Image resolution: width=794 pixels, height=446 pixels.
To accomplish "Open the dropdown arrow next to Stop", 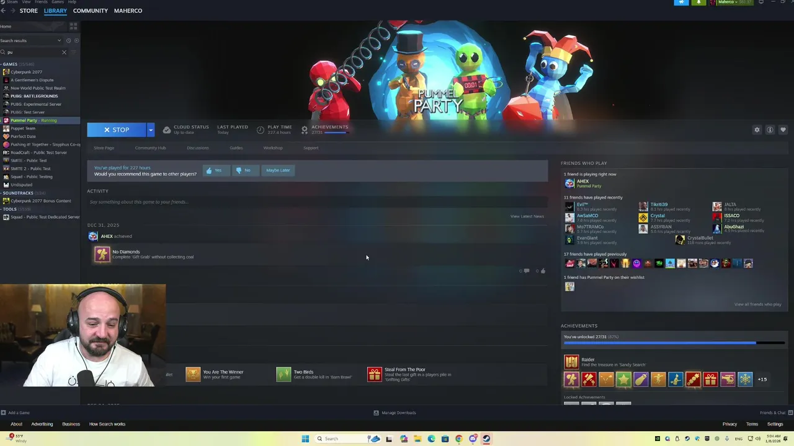I will coord(150,129).
